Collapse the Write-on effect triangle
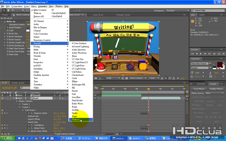 [x=2, y=22]
